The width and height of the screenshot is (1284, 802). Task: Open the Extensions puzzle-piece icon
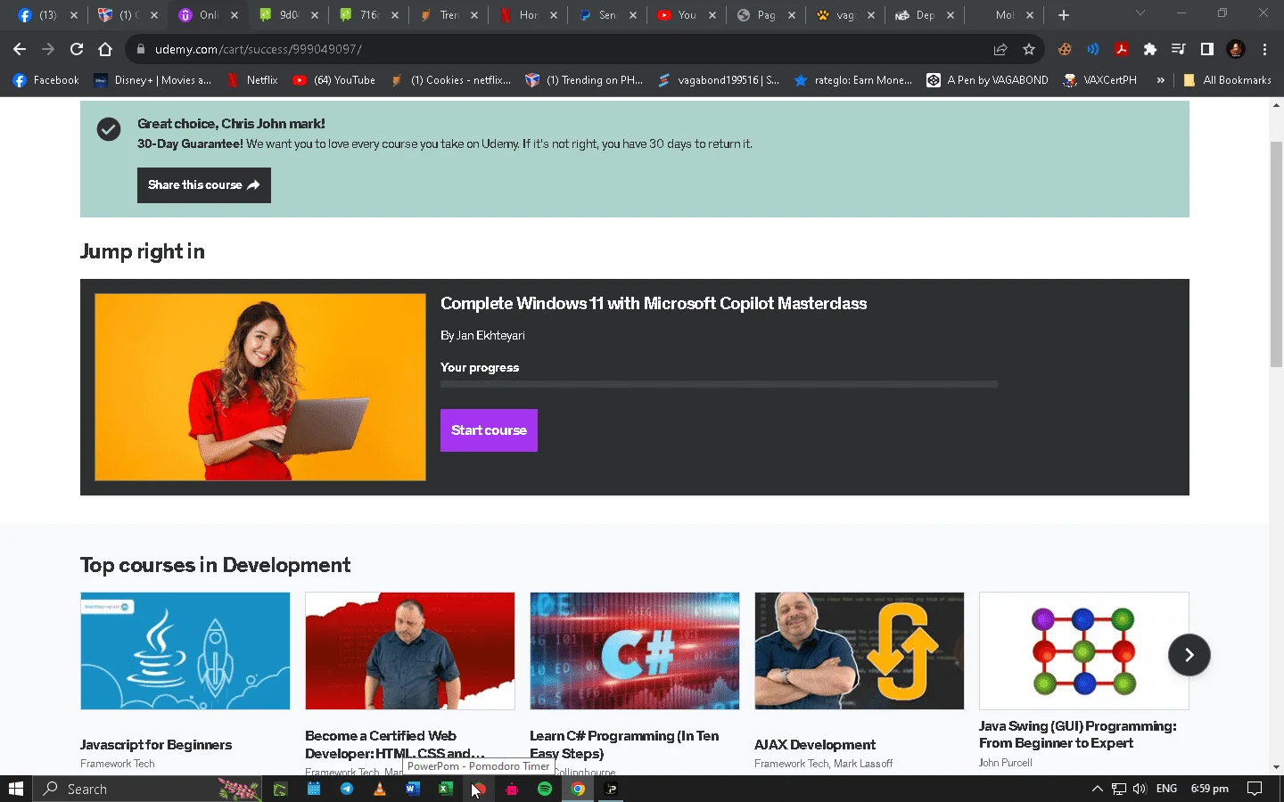pyautogui.click(x=1149, y=49)
